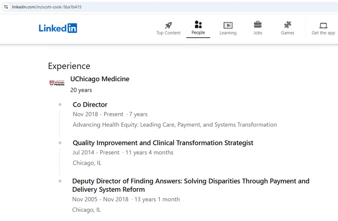Viewport: 338px width, 221px height.
Task: Open Top Content rocket icon
Action: coord(168,25)
